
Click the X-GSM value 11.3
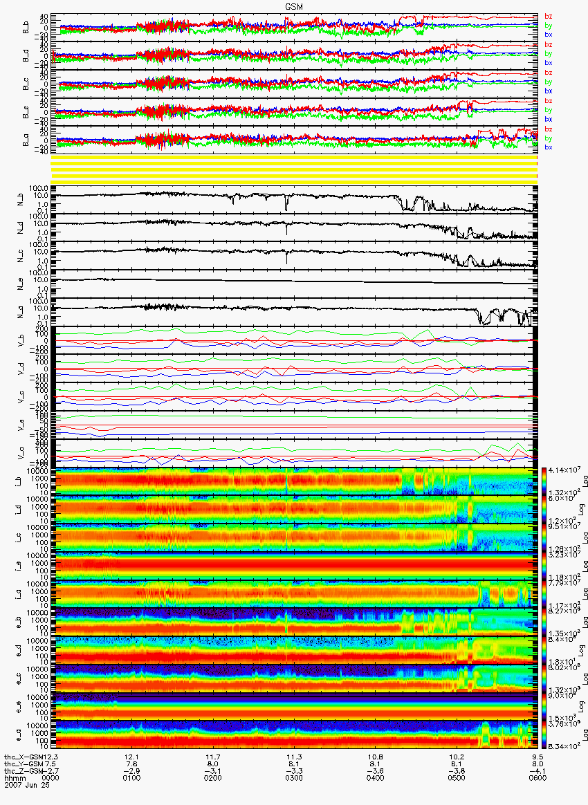point(294,758)
